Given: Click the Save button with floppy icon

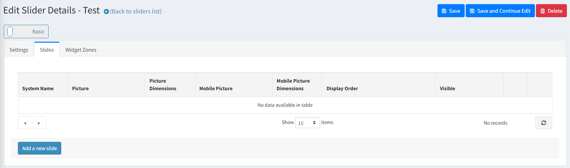Looking at the screenshot, I should (x=451, y=11).
